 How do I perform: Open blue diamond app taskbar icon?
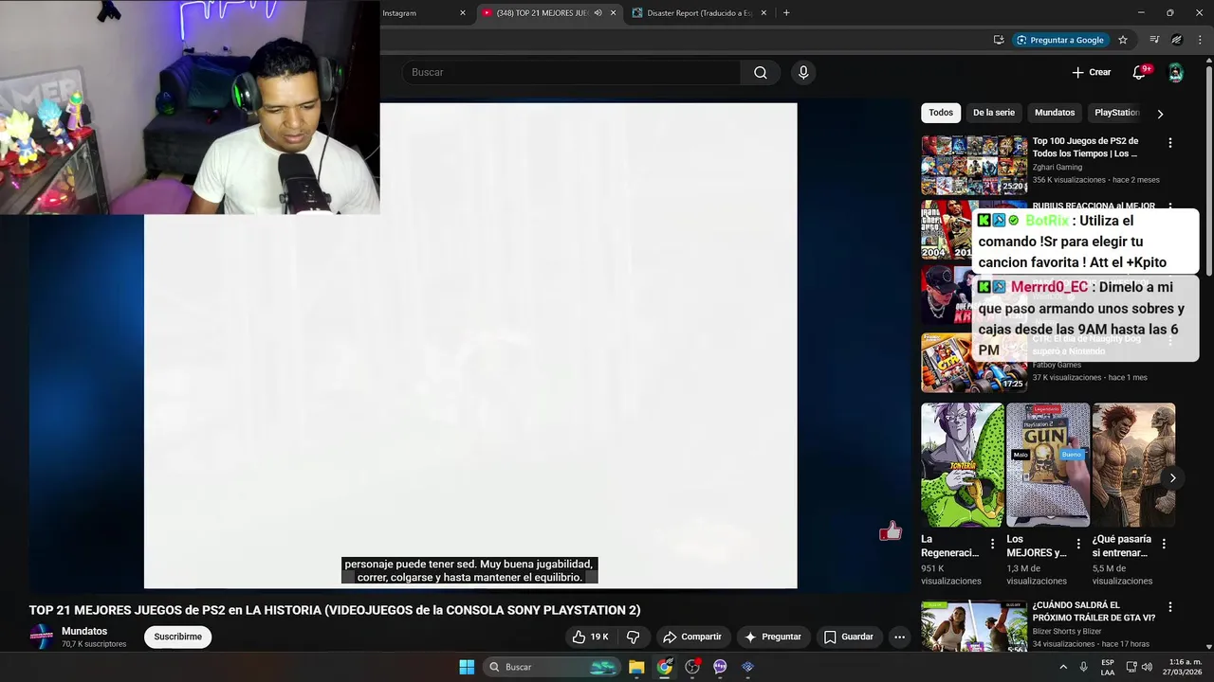point(747,667)
